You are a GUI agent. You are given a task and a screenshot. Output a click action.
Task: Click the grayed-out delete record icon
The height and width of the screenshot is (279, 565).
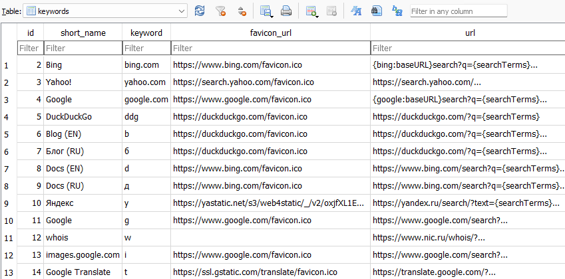click(331, 11)
